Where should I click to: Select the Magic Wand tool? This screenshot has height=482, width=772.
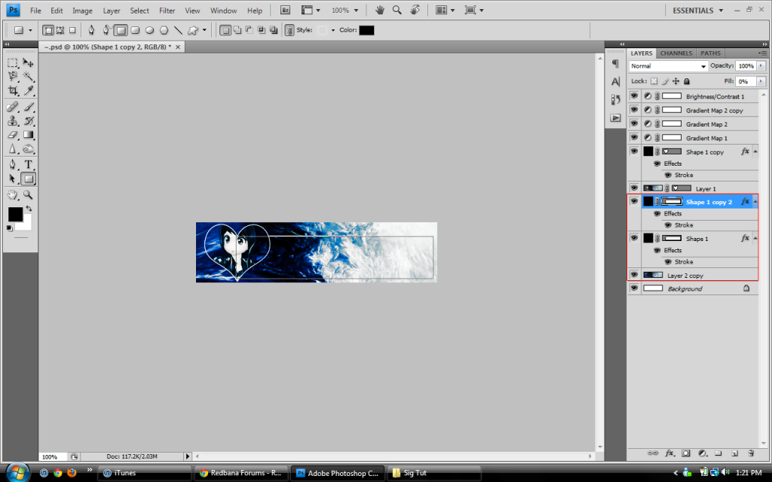click(28, 76)
